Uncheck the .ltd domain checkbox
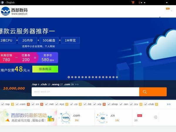 tap(85, 104)
